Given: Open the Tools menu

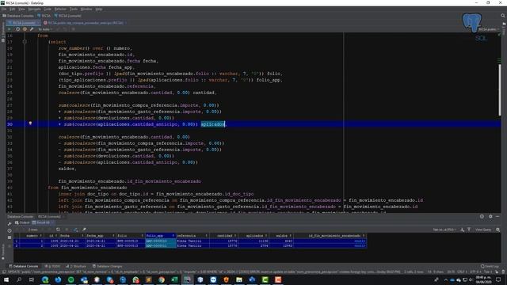Looking at the screenshot, I should 74,9.
